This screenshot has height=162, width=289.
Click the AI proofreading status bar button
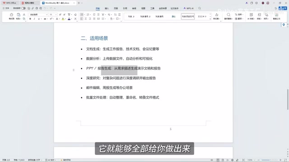click(50, 160)
